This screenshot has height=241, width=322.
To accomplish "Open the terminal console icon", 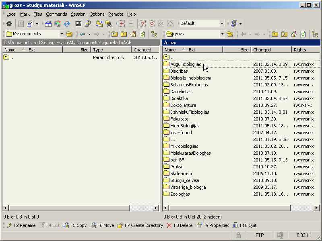I will point(78,24).
